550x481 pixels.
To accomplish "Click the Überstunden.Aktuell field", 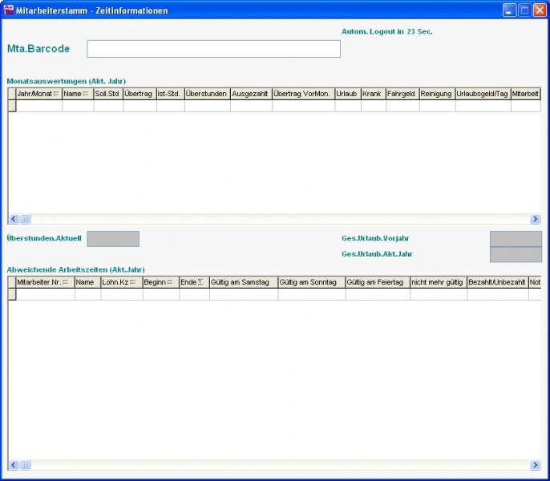I will tap(112, 239).
